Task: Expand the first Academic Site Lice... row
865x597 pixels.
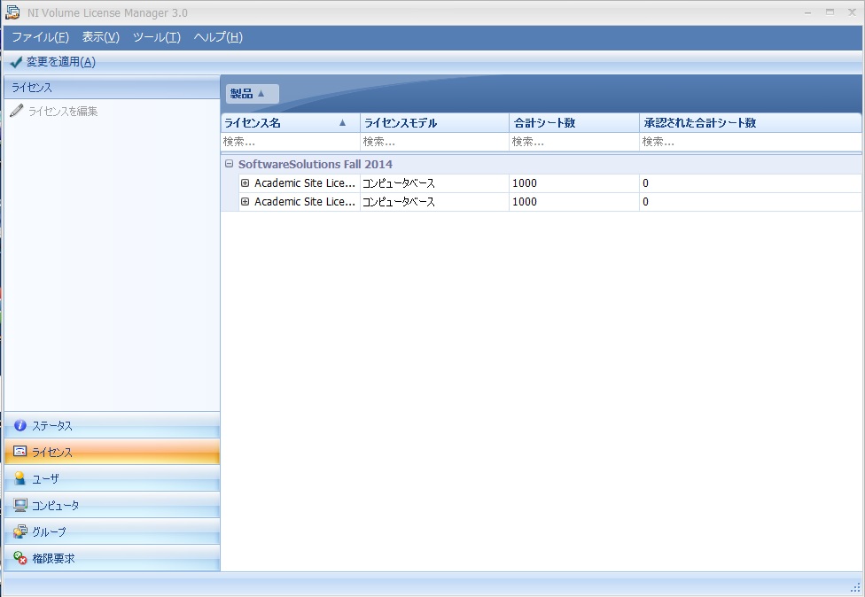Action: point(245,182)
